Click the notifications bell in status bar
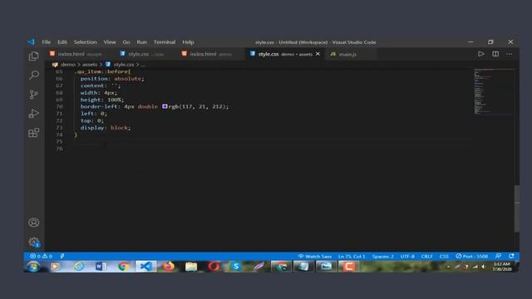This screenshot has height=299, width=532. 511,256
